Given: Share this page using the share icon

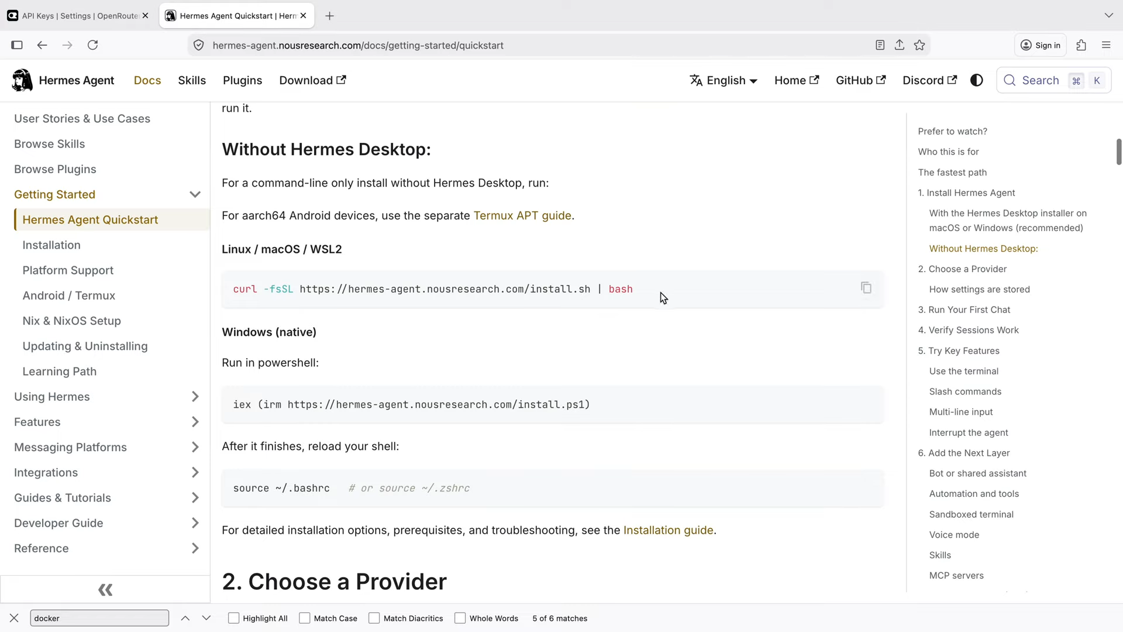Looking at the screenshot, I should coord(900,45).
